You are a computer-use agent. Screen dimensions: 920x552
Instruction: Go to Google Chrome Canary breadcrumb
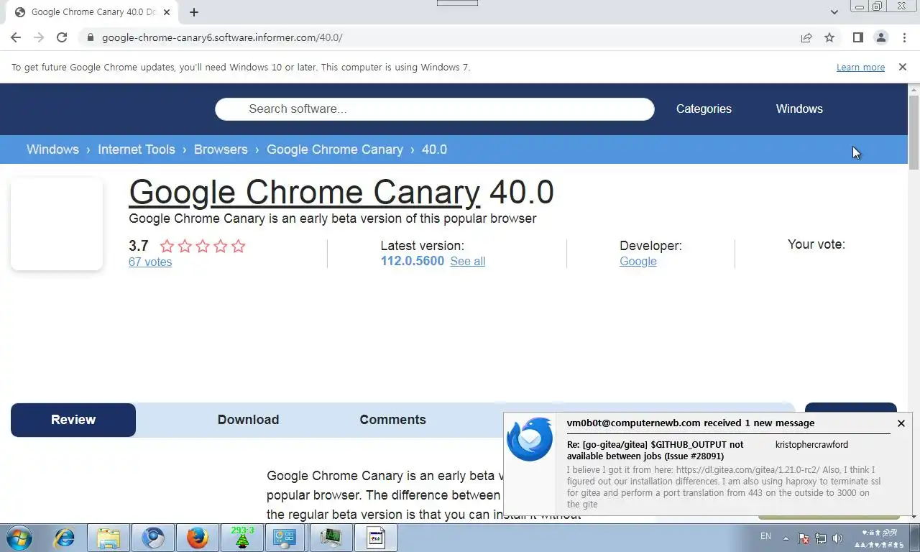[x=335, y=149]
